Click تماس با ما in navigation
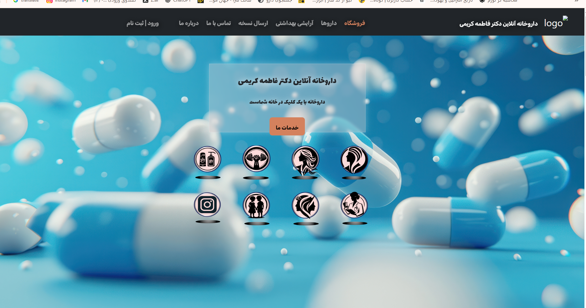This screenshot has height=308, width=586. [218, 23]
